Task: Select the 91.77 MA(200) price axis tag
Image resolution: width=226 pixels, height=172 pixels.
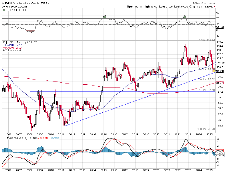Action: 220,83
